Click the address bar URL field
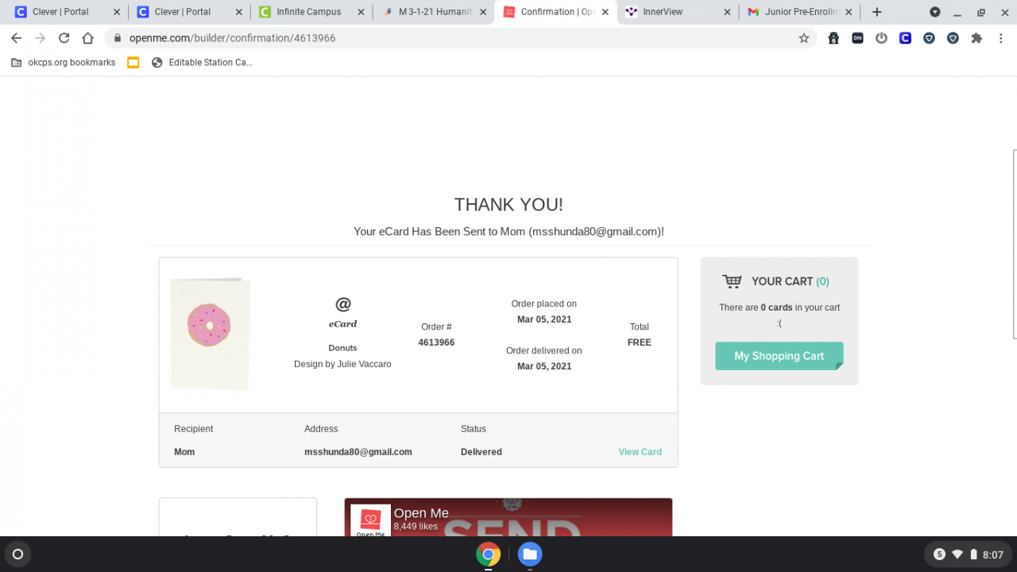Viewport: 1017px width, 572px height. [x=461, y=38]
